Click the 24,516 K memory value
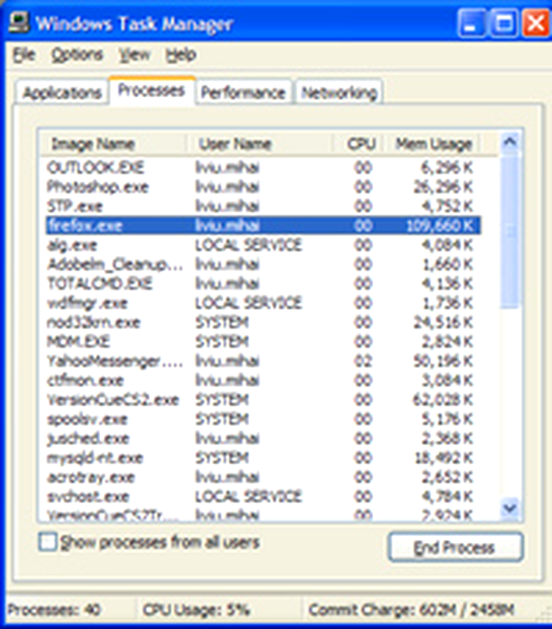 pyautogui.click(x=443, y=322)
